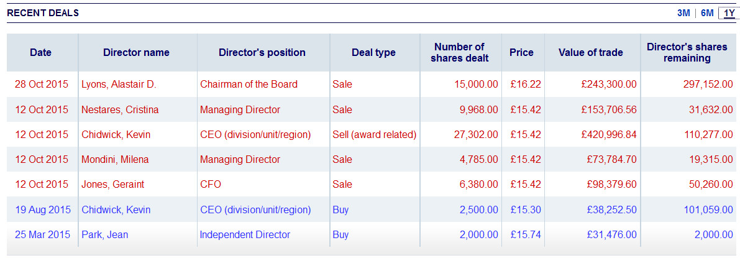Click the Director name column header
The width and height of the screenshot is (740, 258).
(x=136, y=53)
